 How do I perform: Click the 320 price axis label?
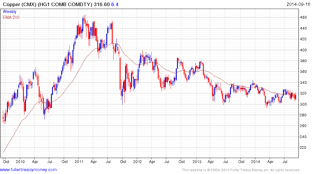(303, 93)
